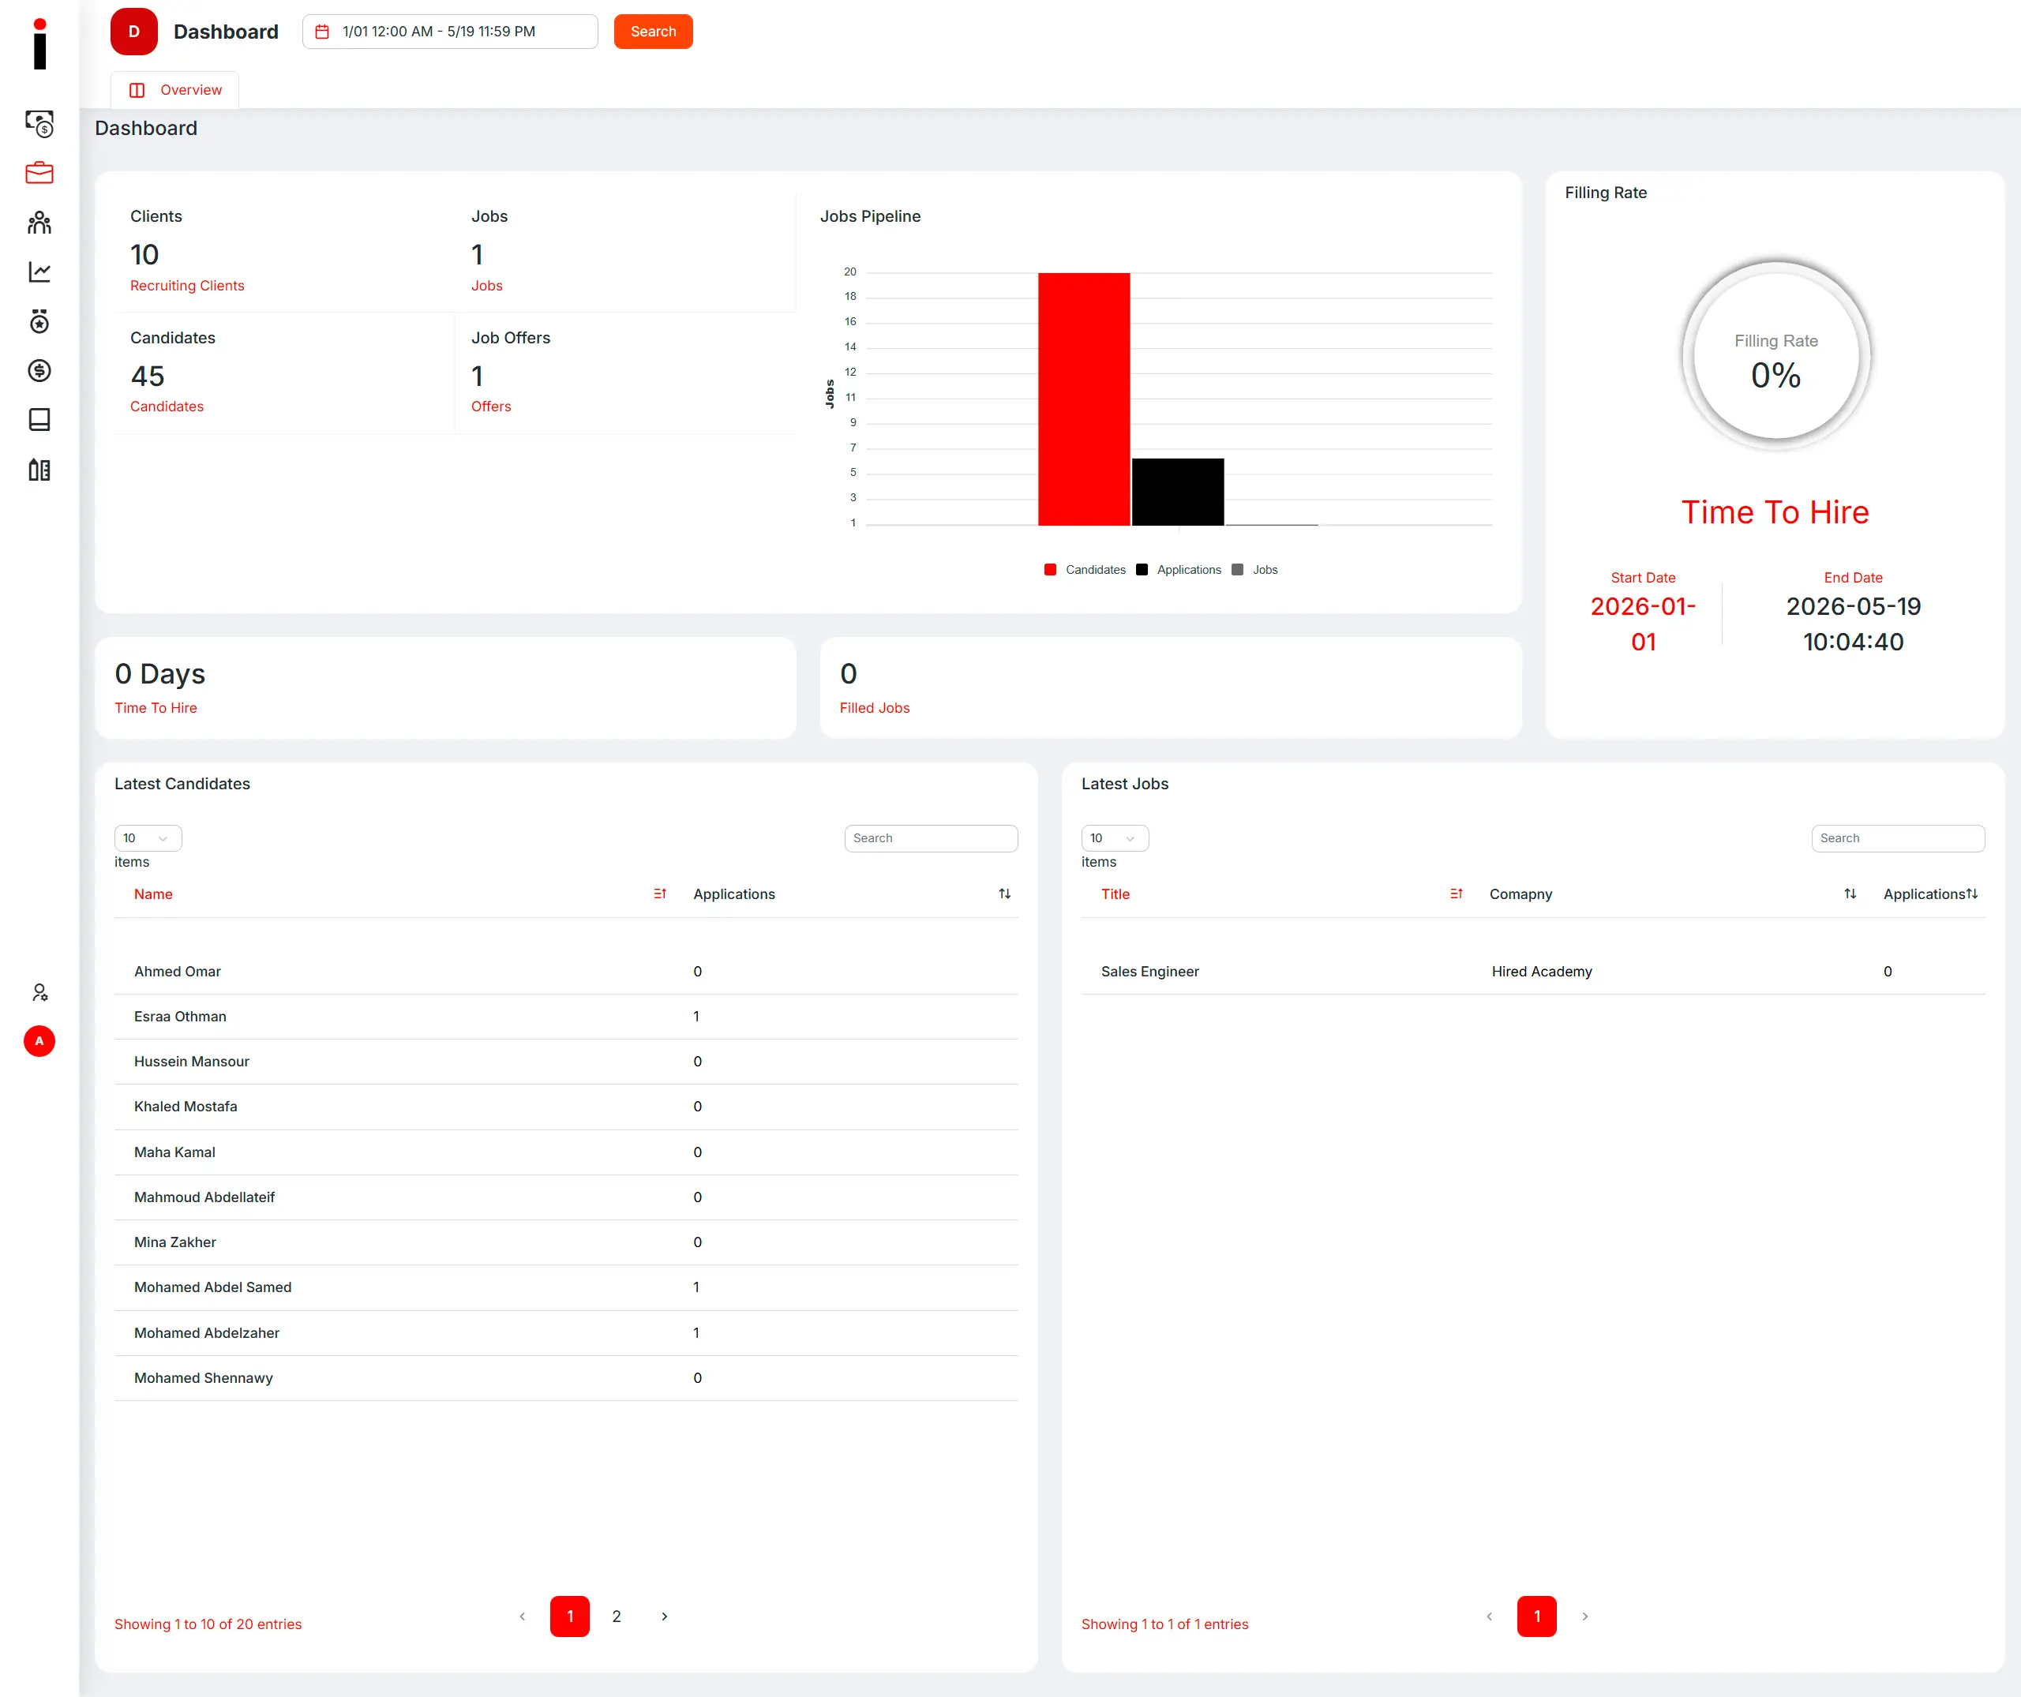Image resolution: width=2021 pixels, height=1697 pixels.
Task: Sort Latest Candidates by Applications arrows
Action: point(1005,893)
